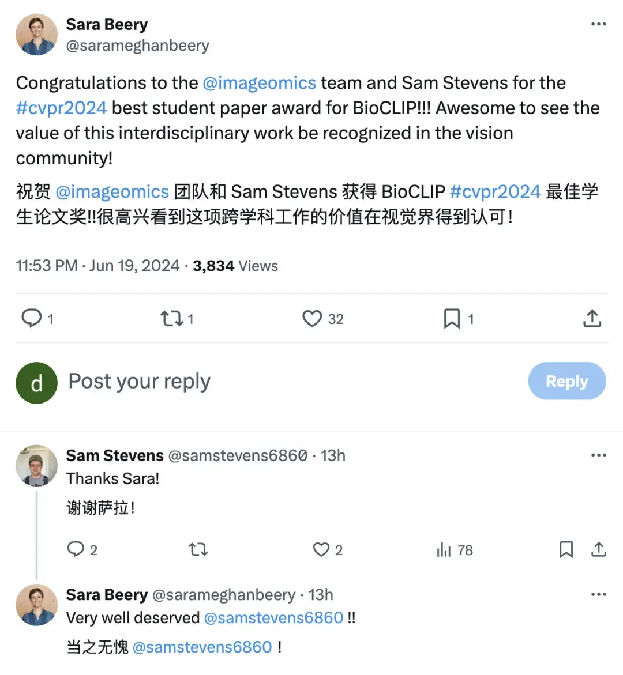Click the 'Post your reply' field

[x=139, y=381]
